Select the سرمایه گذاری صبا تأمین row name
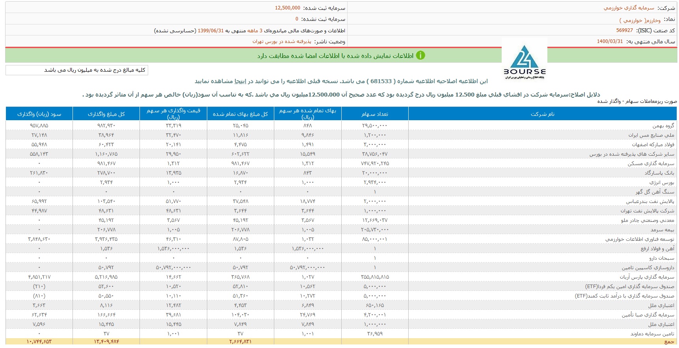The height and width of the screenshot is (348, 679). click(648, 315)
